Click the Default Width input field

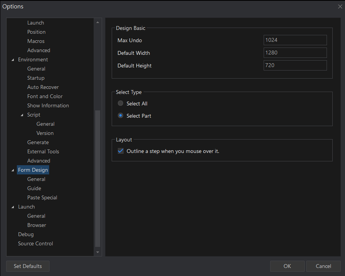point(295,53)
